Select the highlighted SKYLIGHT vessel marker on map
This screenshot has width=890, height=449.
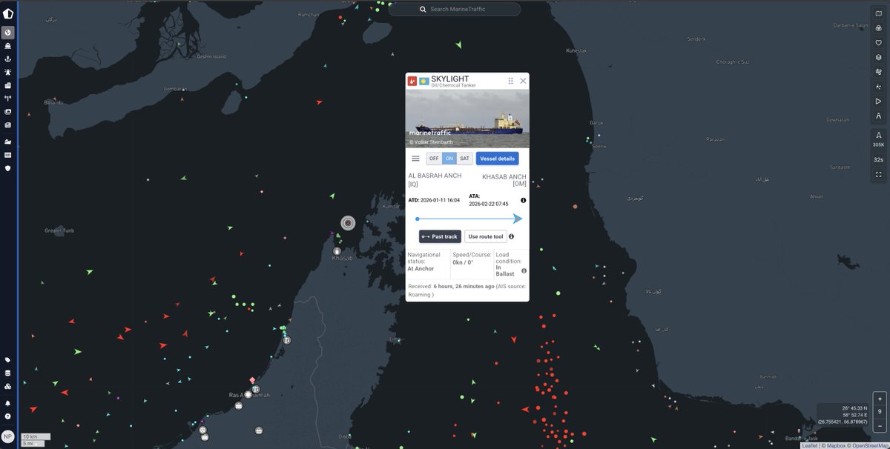[348, 223]
